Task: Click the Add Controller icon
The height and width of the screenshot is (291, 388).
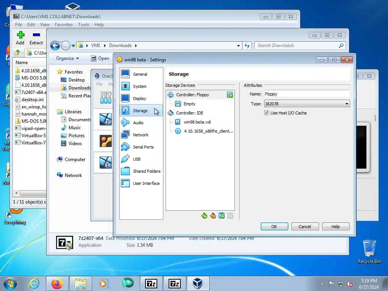Action: click(204, 216)
